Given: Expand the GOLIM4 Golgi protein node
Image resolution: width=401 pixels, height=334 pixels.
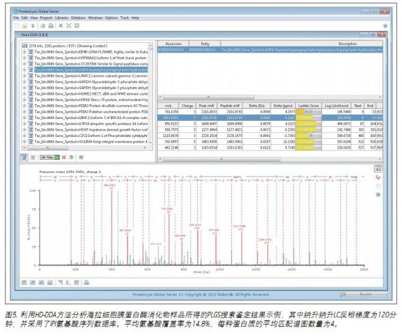Looking at the screenshot, I should click(x=25, y=143).
